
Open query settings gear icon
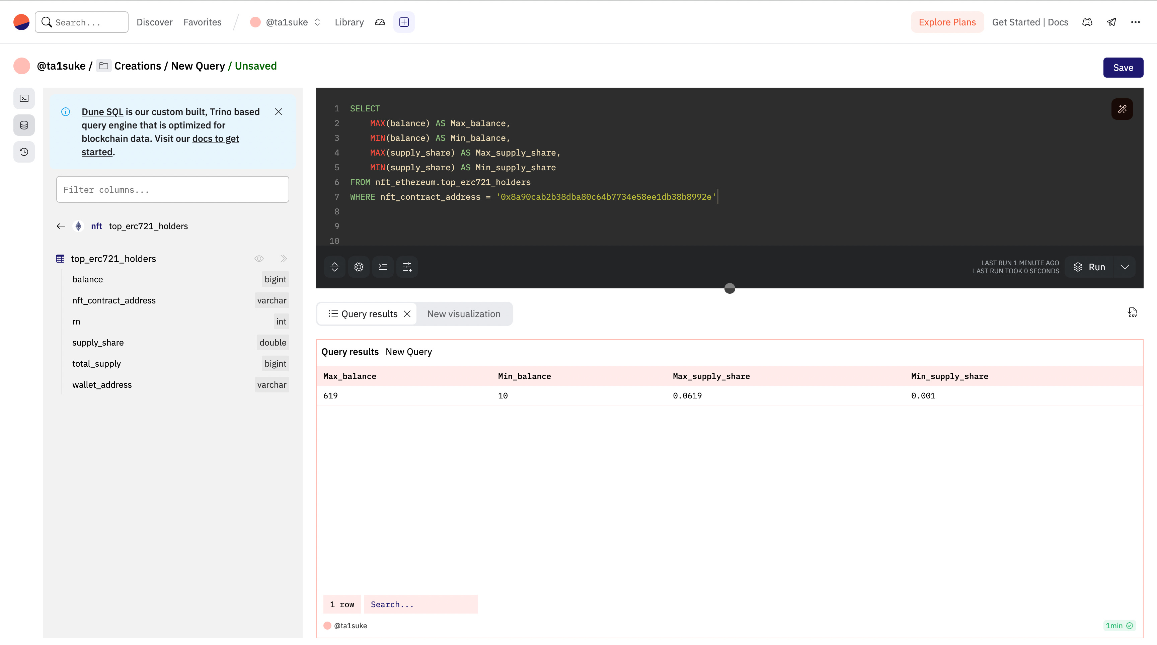coord(359,267)
